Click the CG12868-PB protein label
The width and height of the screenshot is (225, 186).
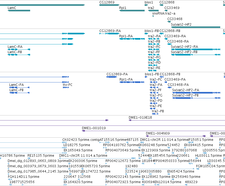170,74
